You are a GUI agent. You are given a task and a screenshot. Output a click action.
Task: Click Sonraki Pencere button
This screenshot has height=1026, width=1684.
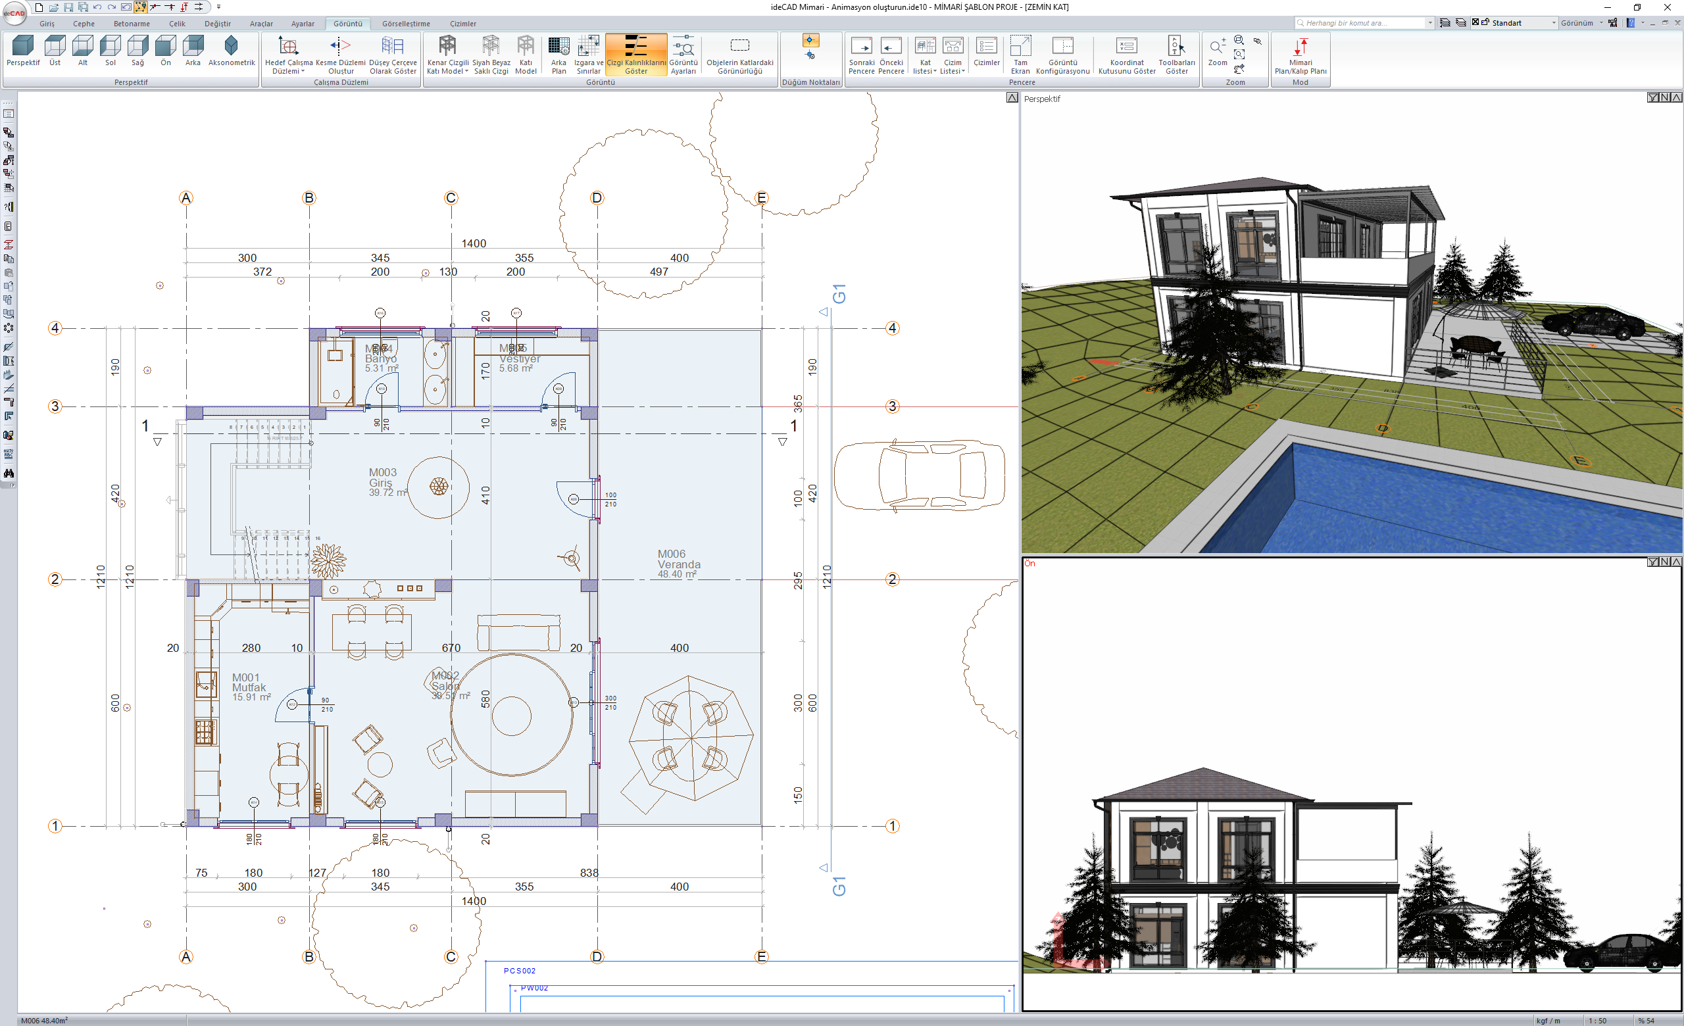(x=861, y=47)
